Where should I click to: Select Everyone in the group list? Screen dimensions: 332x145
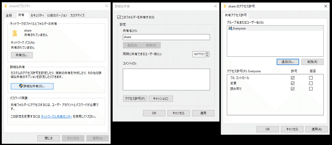275,28
